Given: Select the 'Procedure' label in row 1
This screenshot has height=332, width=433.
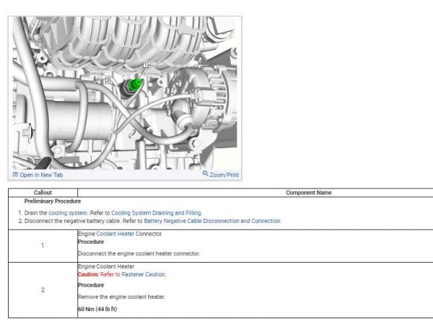Looking at the screenshot, I should coord(91,242).
